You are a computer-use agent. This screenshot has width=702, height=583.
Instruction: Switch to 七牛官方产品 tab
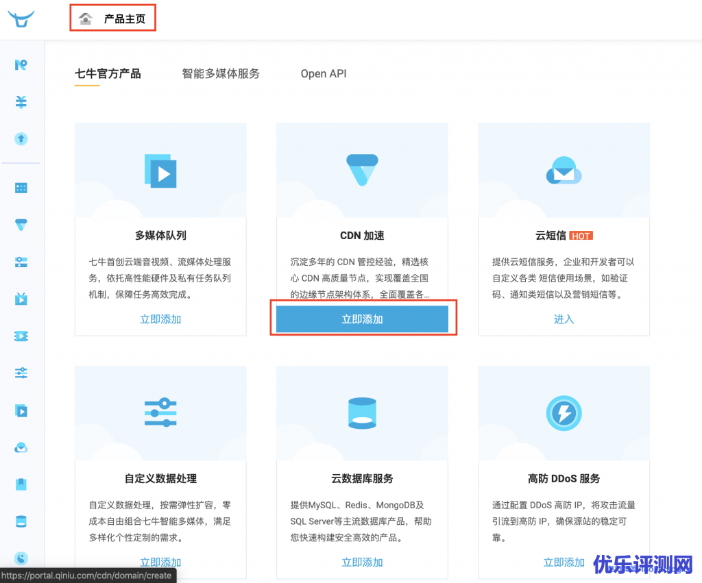[x=108, y=73]
